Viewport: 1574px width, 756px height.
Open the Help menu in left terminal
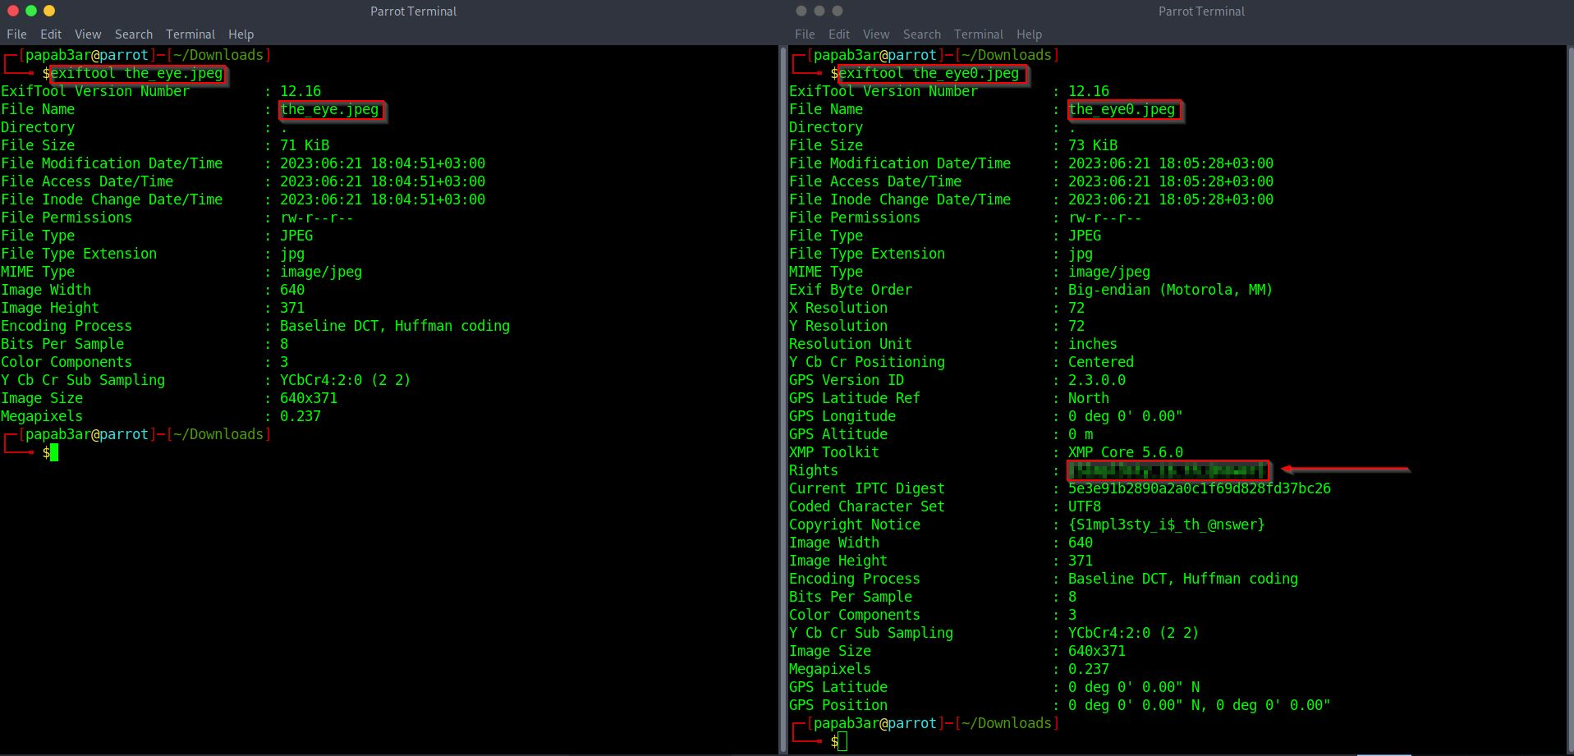click(x=241, y=34)
